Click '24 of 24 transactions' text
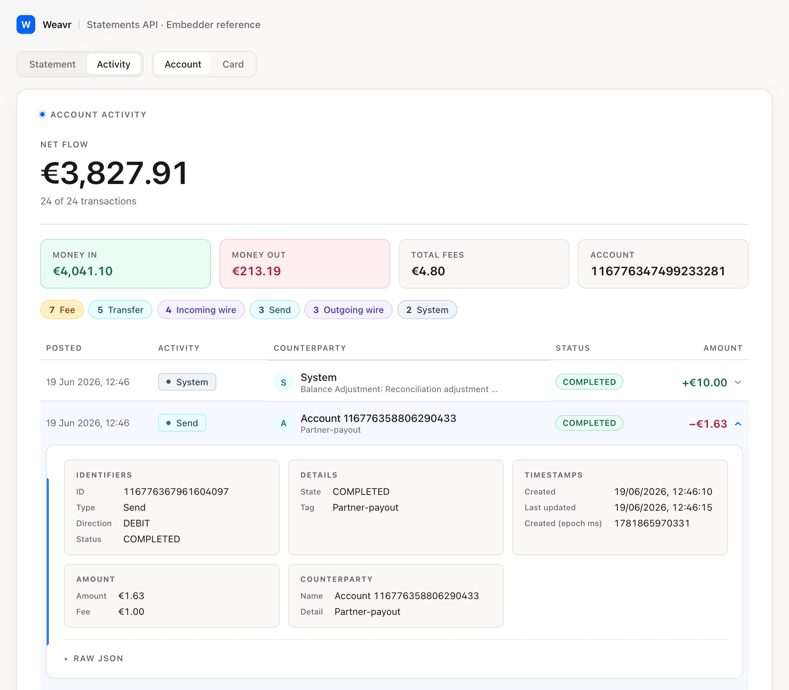The image size is (789, 690). coord(88,201)
